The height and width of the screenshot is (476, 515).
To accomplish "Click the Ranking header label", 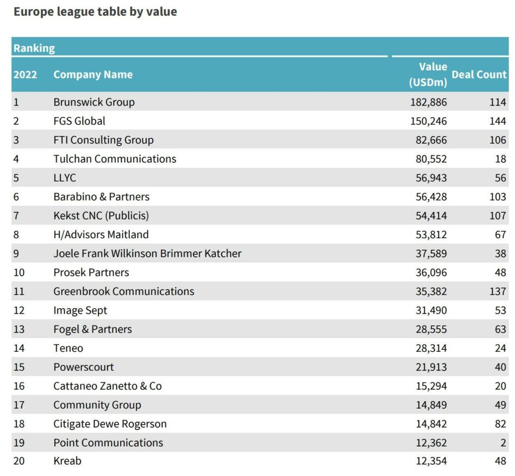I will tap(34, 48).
